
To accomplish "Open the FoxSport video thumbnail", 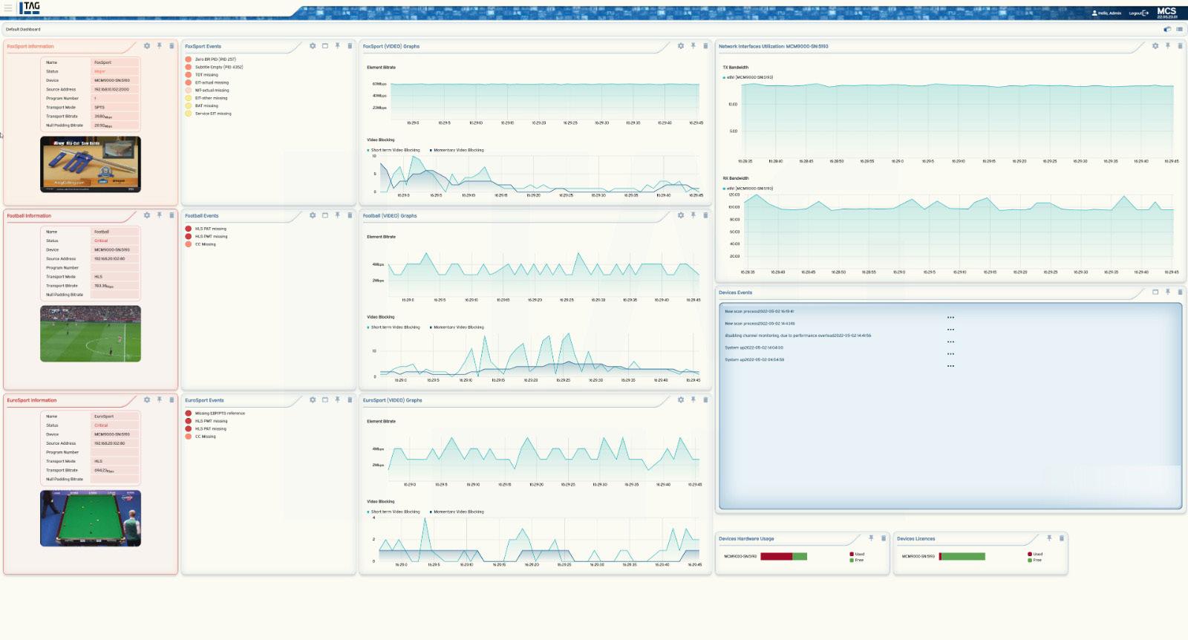I will point(91,164).
